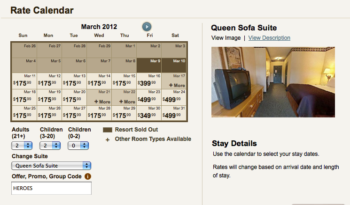Screen dimensions: 350x205
Task: Click the HEROES promo code field
Action: pyautogui.click(x=51, y=188)
